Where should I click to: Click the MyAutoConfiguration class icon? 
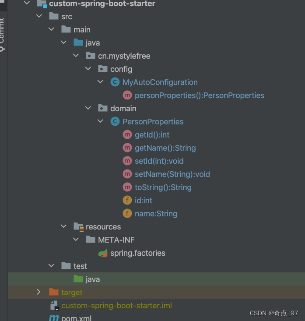pyautogui.click(x=115, y=82)
